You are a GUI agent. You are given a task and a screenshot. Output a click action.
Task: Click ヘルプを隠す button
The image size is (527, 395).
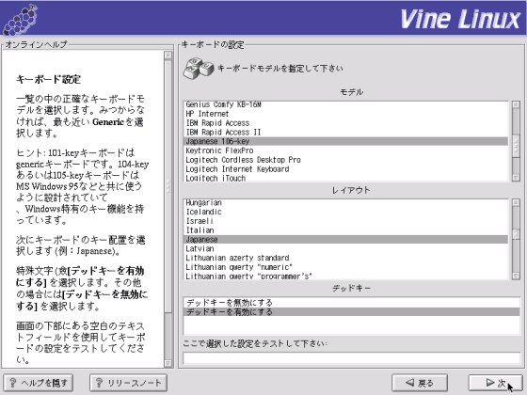39,383
